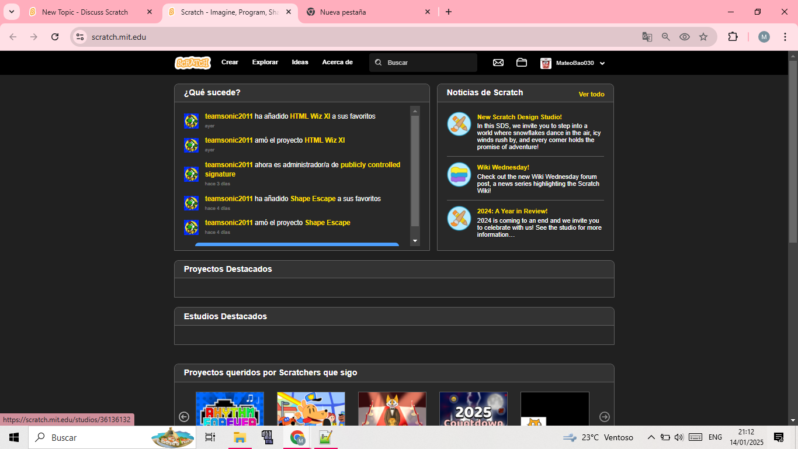Switch to New Topic - Discuss Scratch tab
This screenshot has height=449, width=798.
click(x=85, y=12)
